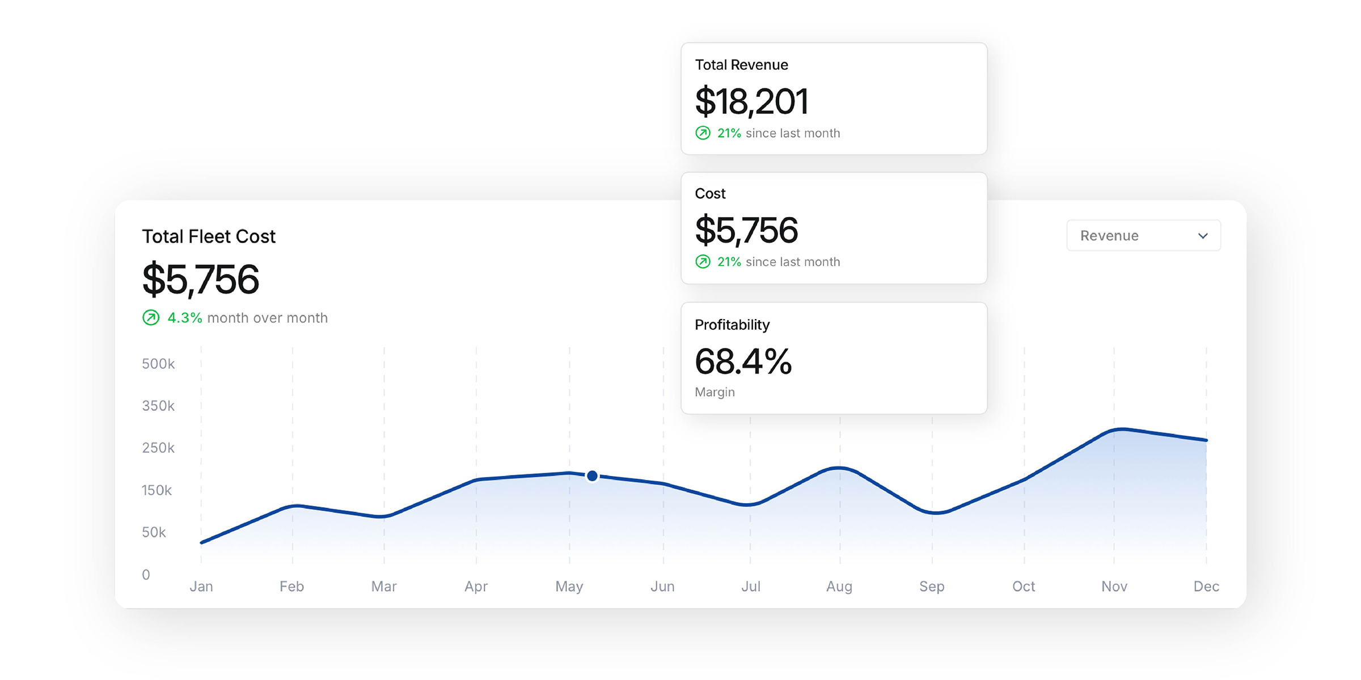Select the Profitability margin card
The width and height of the screenshot is (1361, 680).
pos(834,358)
